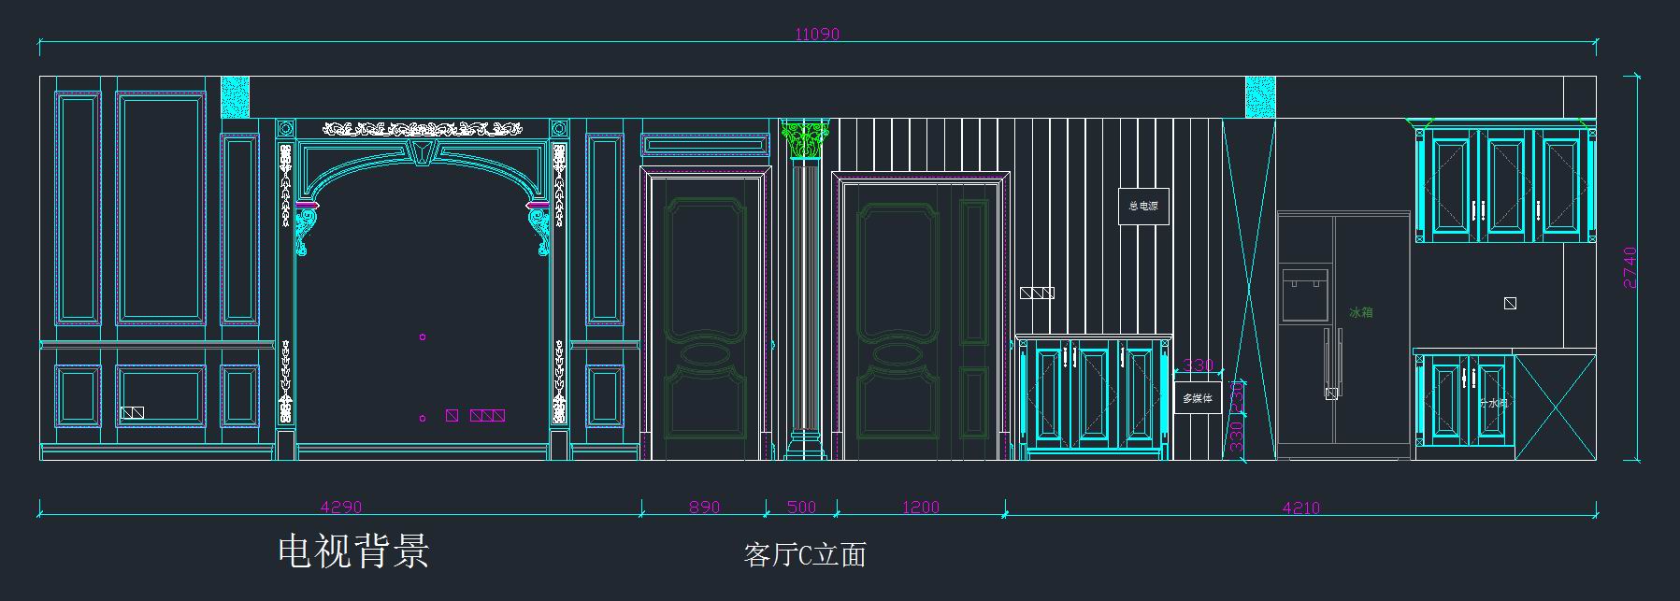The height and width of the screenshot is (601, 1680).
Task: Click the 冰箱 refrigerator label
Action: tap(1361, 312)
